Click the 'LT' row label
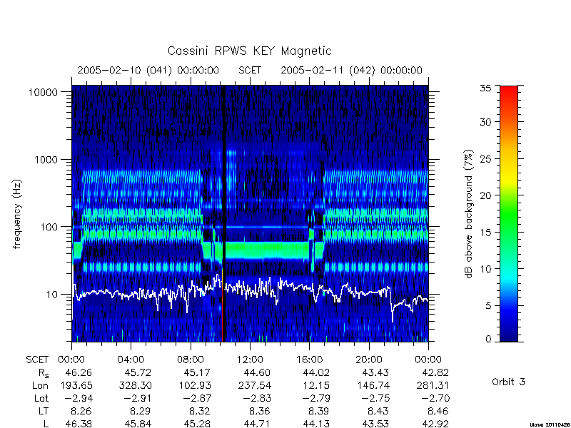571x428 pixels. click(x=43, y=411)
